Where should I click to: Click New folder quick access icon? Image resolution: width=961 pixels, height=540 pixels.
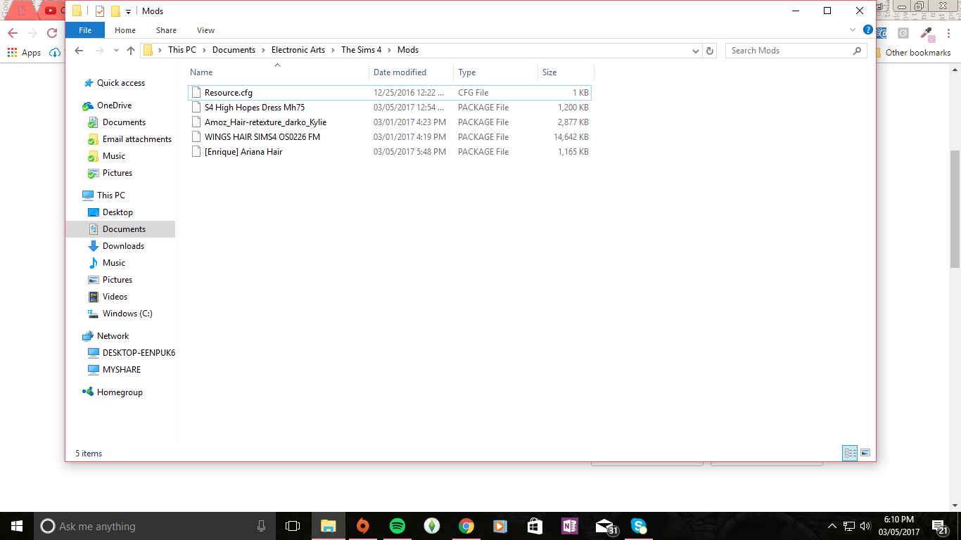pos(115,11)
